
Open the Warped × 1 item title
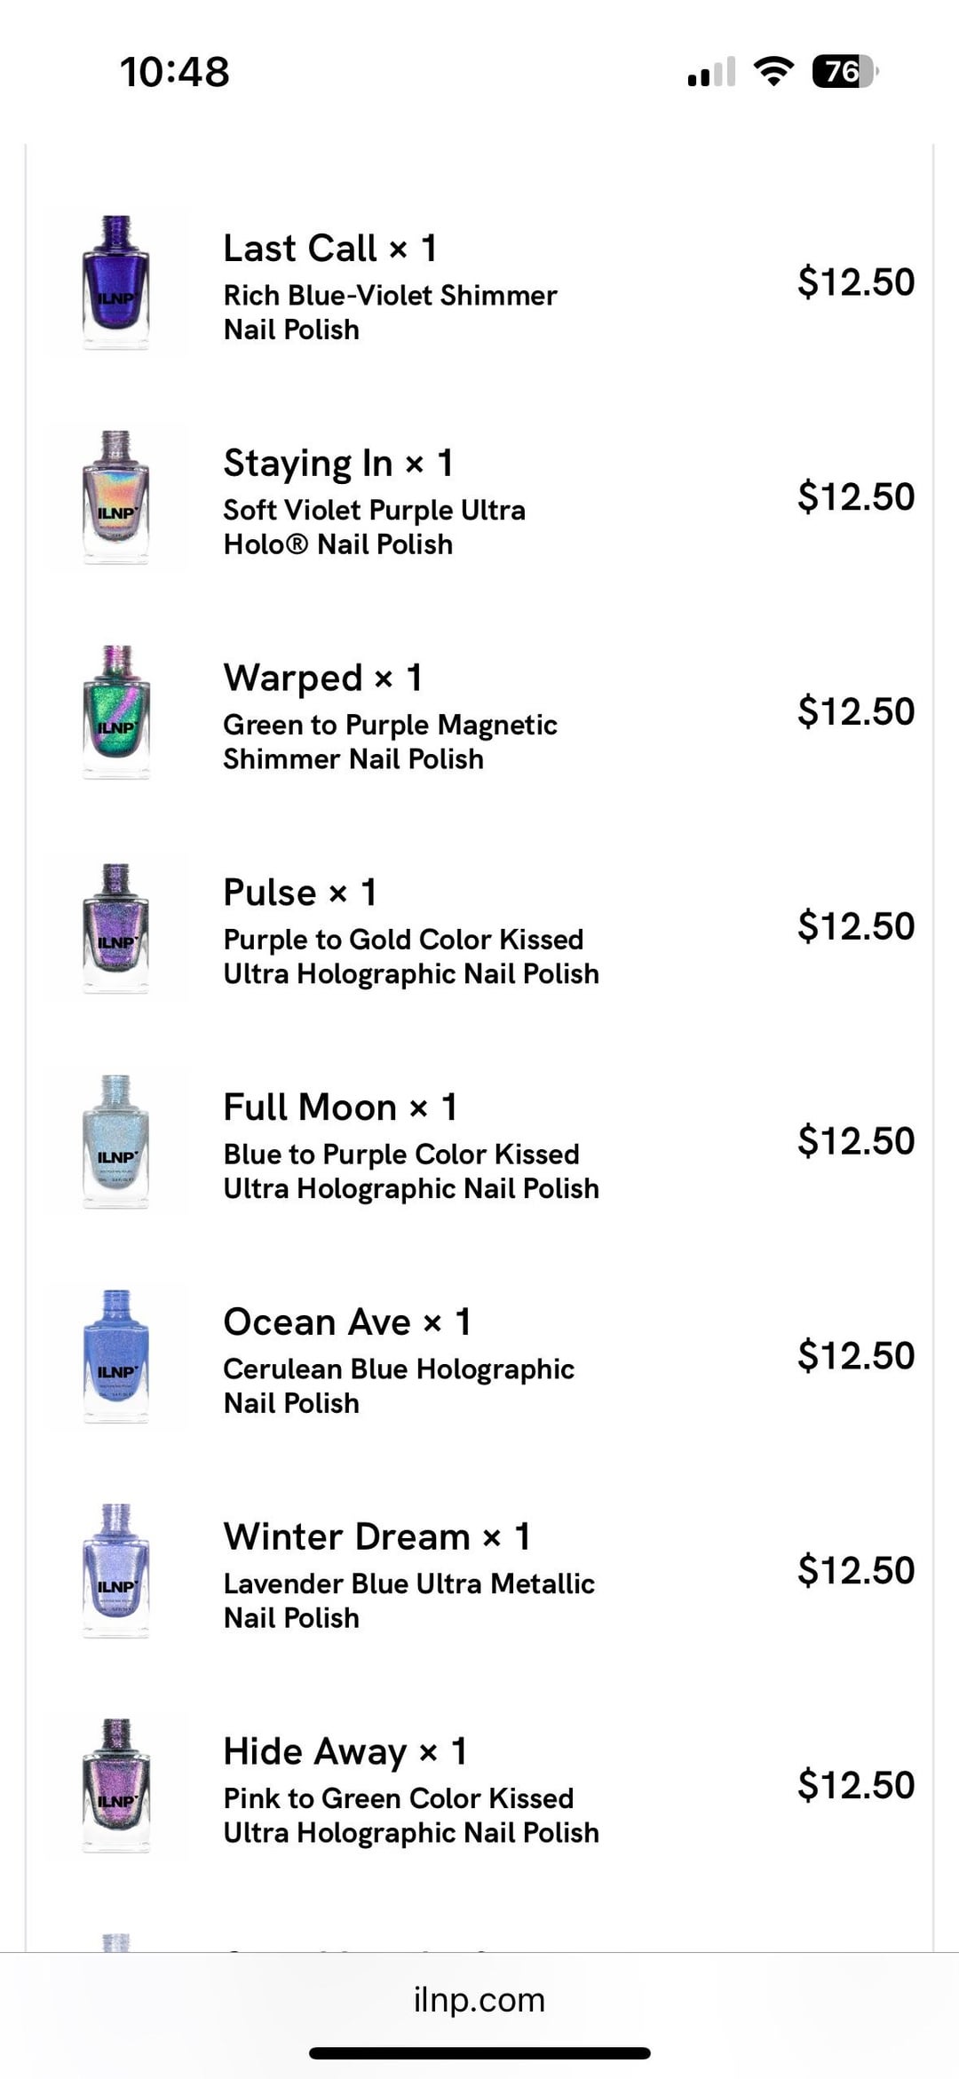coord(322,678)
